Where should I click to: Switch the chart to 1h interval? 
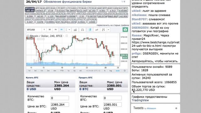coord(56,30)
